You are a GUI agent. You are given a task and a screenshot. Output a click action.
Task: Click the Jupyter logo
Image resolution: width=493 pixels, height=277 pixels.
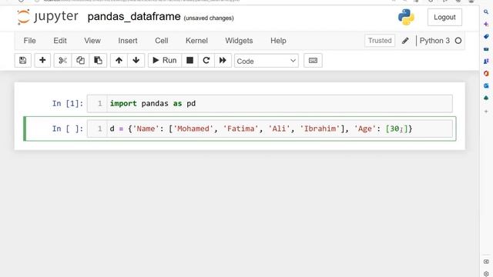point(48,17)
